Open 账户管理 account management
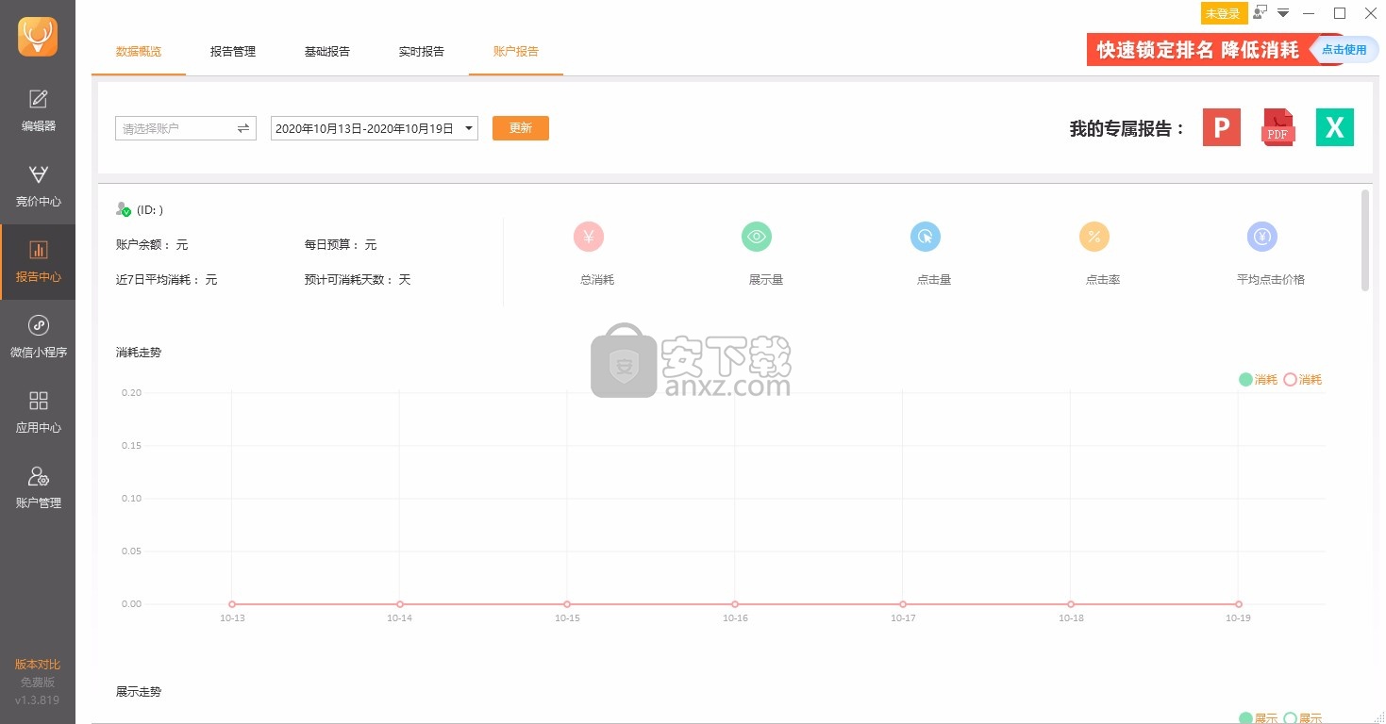 (38, 488)
